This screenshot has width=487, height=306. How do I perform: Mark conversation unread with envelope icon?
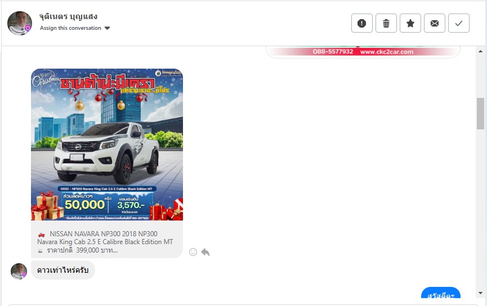(435, 23)
